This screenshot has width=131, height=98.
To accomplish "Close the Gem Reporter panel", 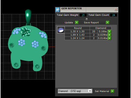I will pos(116,9).
